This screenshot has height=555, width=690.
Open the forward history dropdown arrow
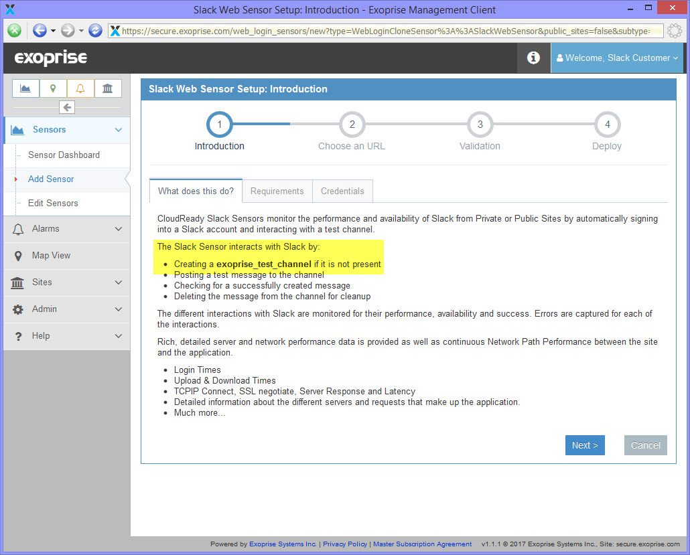coord(81,31)
